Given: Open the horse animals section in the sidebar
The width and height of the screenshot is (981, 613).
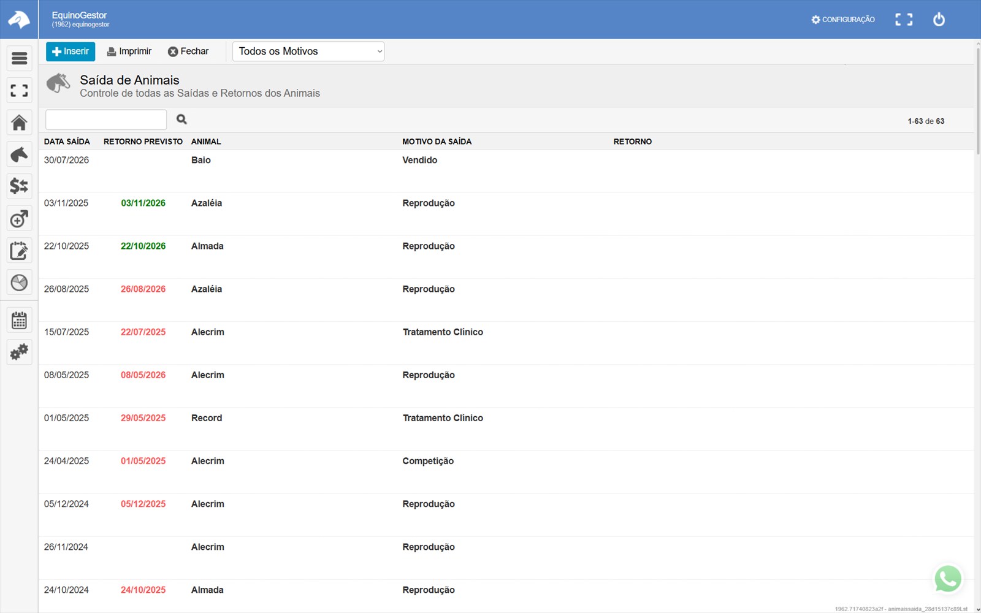Looking at the screenshot, I should point(19,154).
